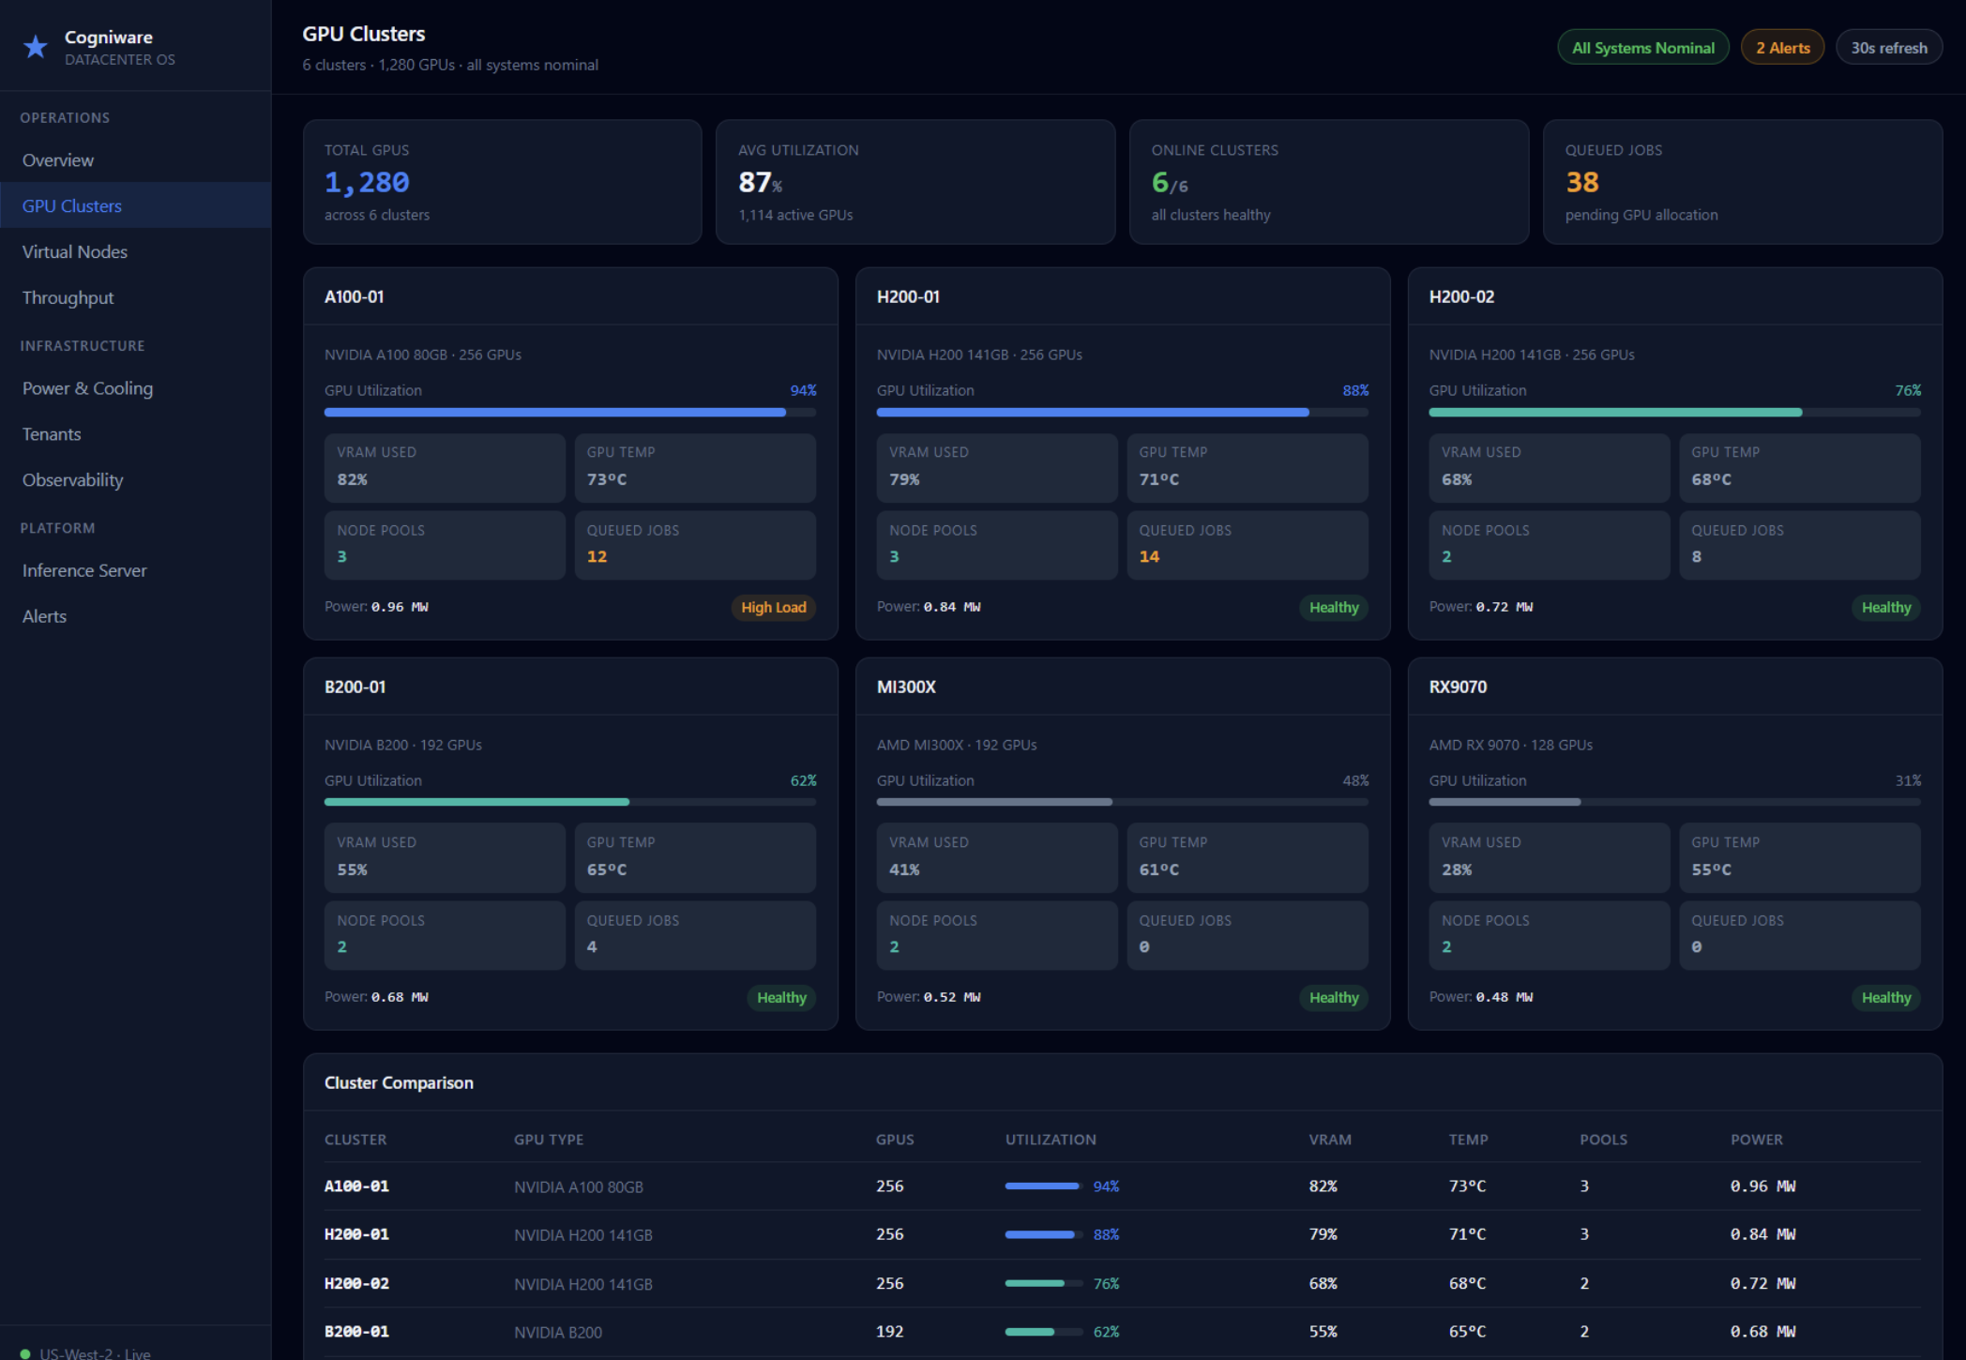The image size is (1966, 1360).
Task: Open the H200-02 cluster card title
Action: [1461, 296]
